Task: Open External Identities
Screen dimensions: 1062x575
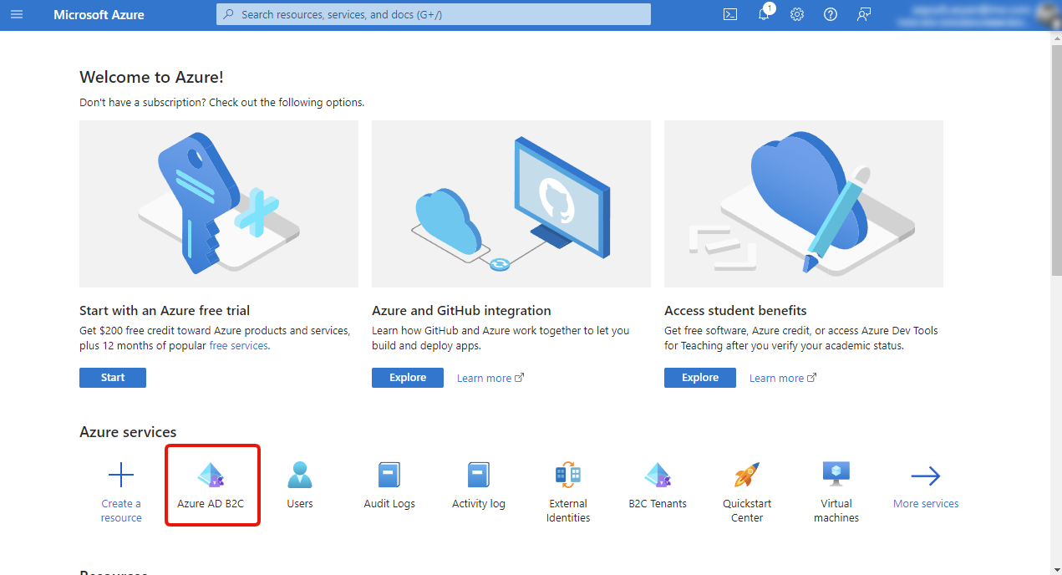Action: pyautogui.click(x=567, y=485)
